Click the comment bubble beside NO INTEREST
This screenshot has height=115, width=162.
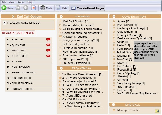tap(48, 56)
